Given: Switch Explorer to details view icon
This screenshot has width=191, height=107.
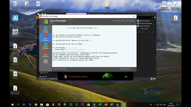Looking at the screenshot, I should 152,79.
